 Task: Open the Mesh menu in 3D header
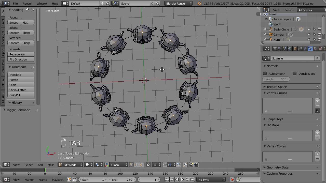point(51,165)
